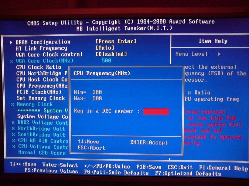Select CPU Clock Ratio setting
249x186 pixels.
pos(39,67)
